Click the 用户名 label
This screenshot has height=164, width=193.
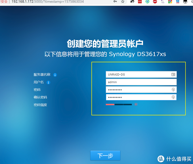point(39,82)
